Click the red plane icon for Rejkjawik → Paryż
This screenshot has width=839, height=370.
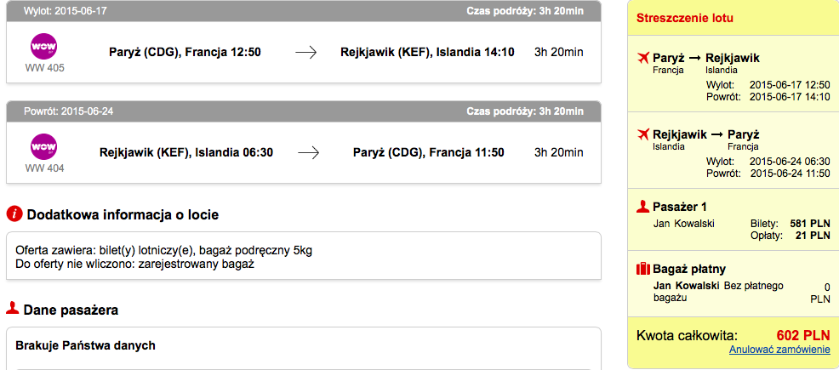(643, 134)
